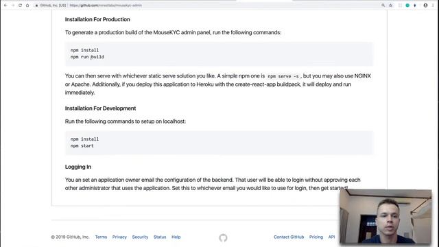Open the browser profile avatar icon
The image size is (439, 247).
425,5
